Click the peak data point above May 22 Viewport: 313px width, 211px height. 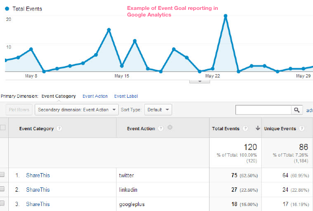tap(226, 16)
